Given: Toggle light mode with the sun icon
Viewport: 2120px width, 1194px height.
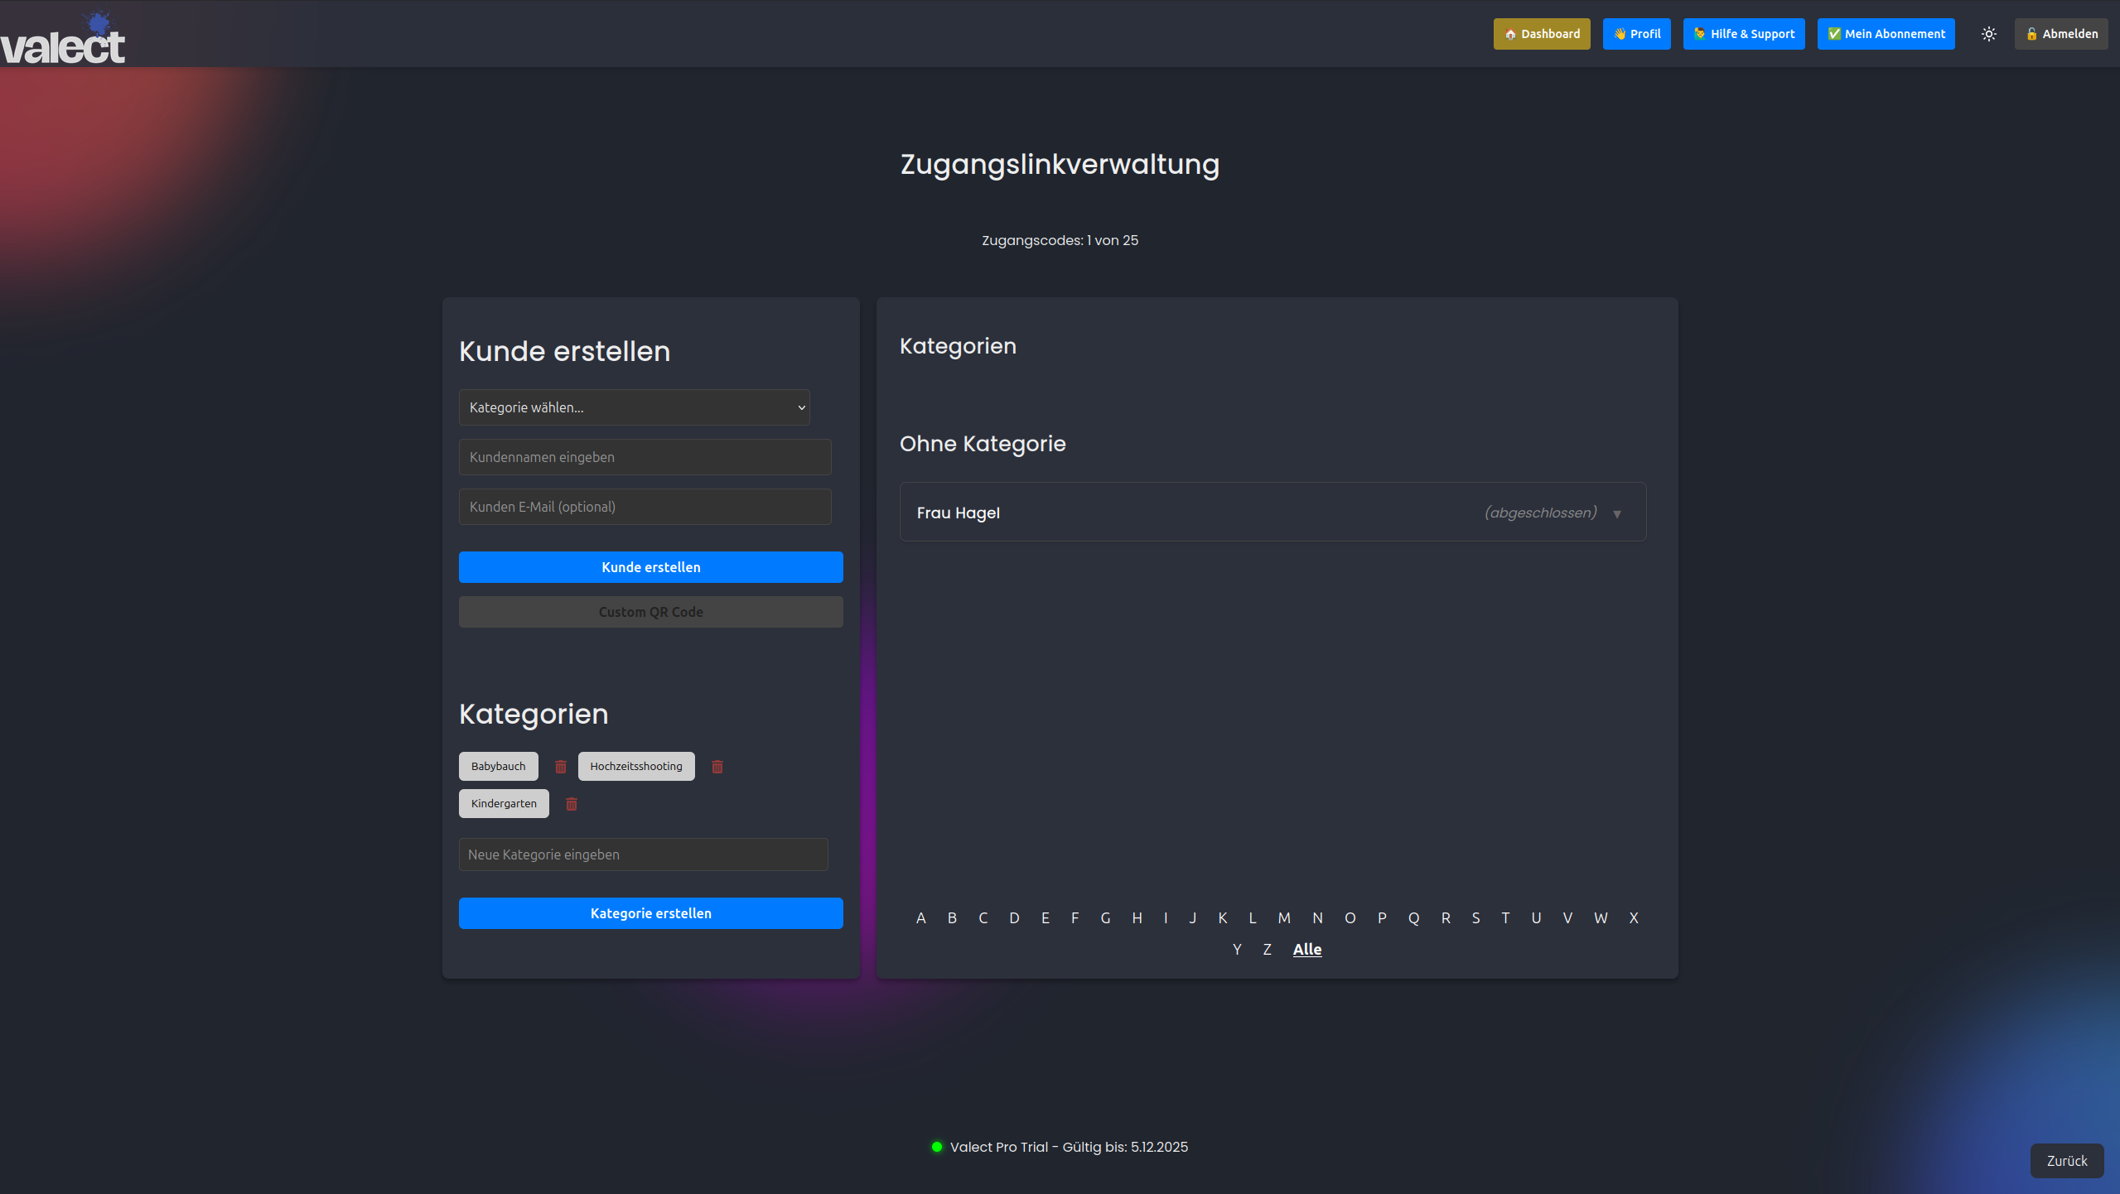Looking at the screenshot, I should 1989,33.
